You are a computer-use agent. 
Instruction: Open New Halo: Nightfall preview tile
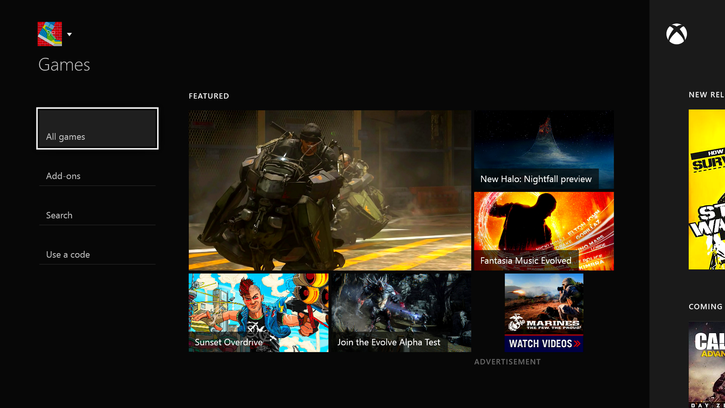tap(544, 149)
